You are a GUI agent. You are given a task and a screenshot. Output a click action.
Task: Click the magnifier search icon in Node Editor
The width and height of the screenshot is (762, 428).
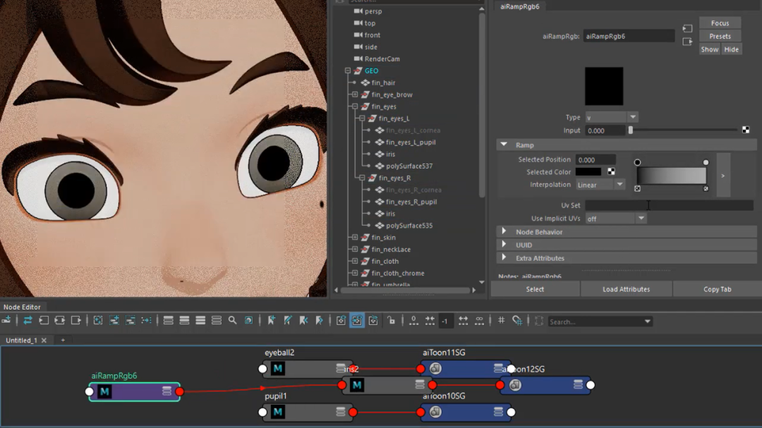point(232,320)
